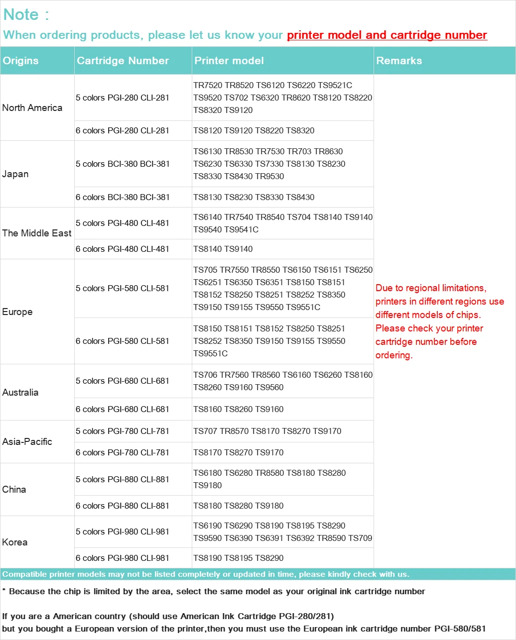
Task: Select '5 colors PGI-680 CLI-681' cell
Action: [133, 381]
